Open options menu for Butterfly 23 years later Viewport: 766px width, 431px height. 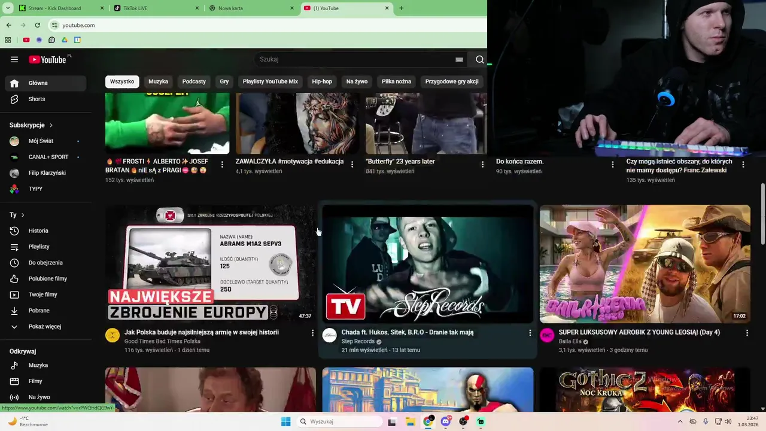point(482,164)
